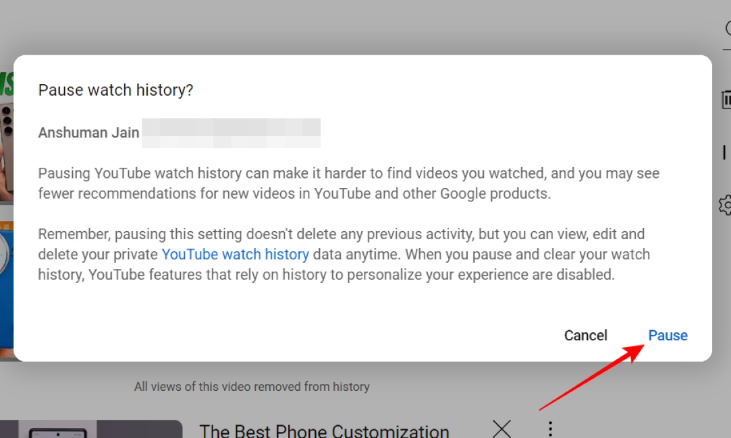Click the partially visible sidebar item near the gear
The height and width of the screenshot is (438, 731).
[x=726, y=152]
